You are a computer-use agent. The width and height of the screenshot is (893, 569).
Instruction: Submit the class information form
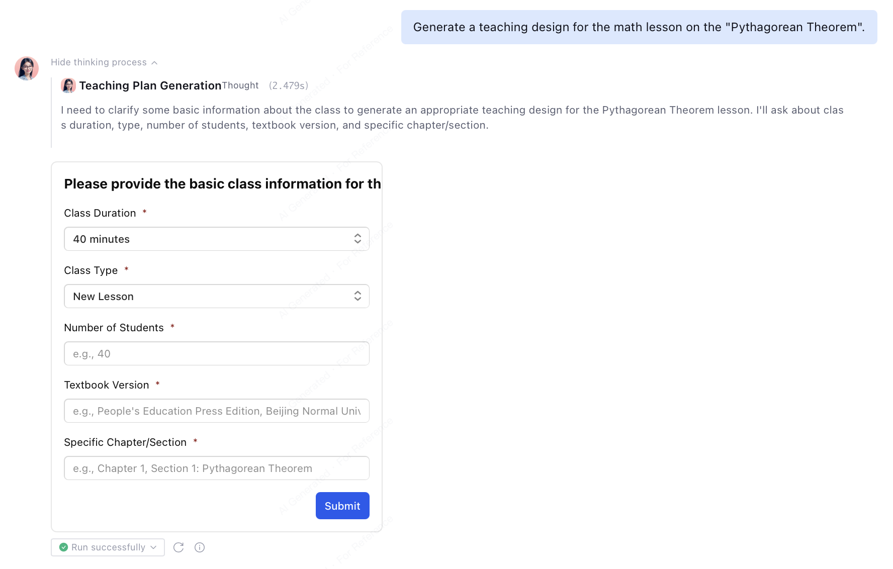pos(342,506)
